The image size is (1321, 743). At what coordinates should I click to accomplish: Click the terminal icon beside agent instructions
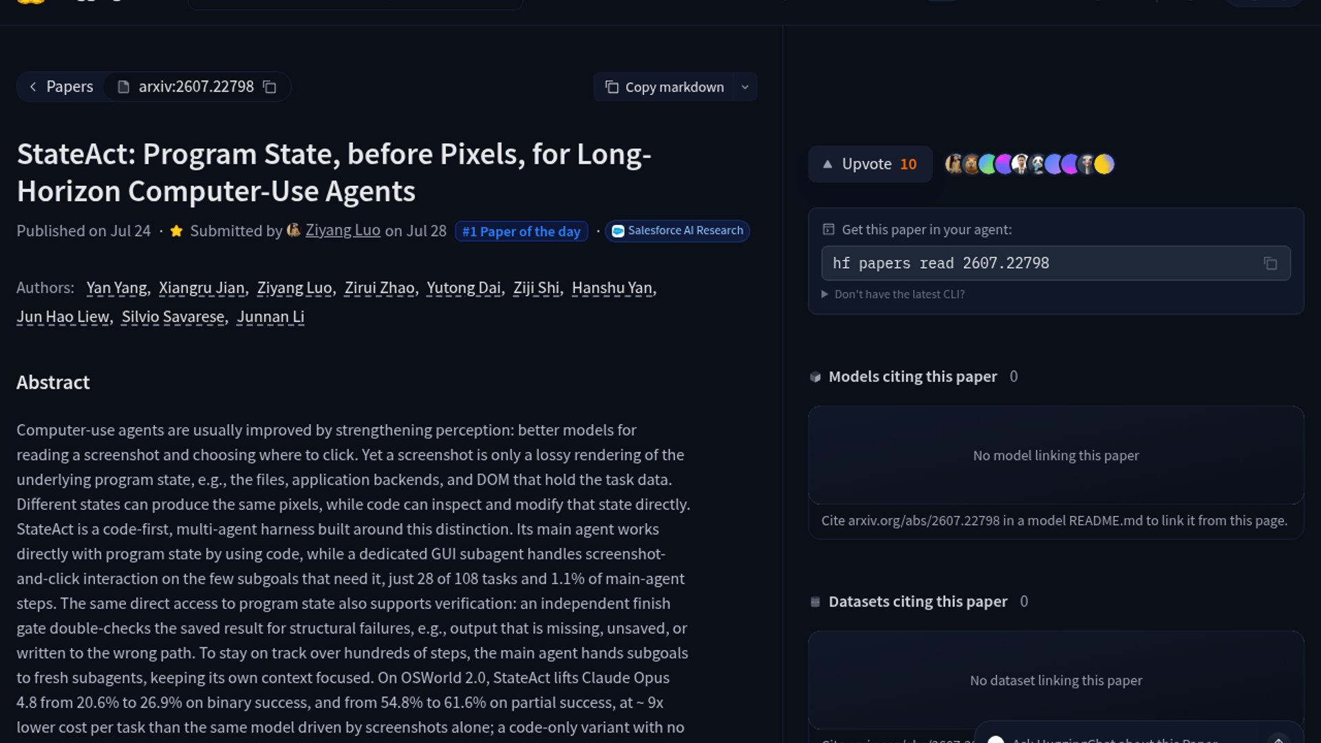[828, 230]
